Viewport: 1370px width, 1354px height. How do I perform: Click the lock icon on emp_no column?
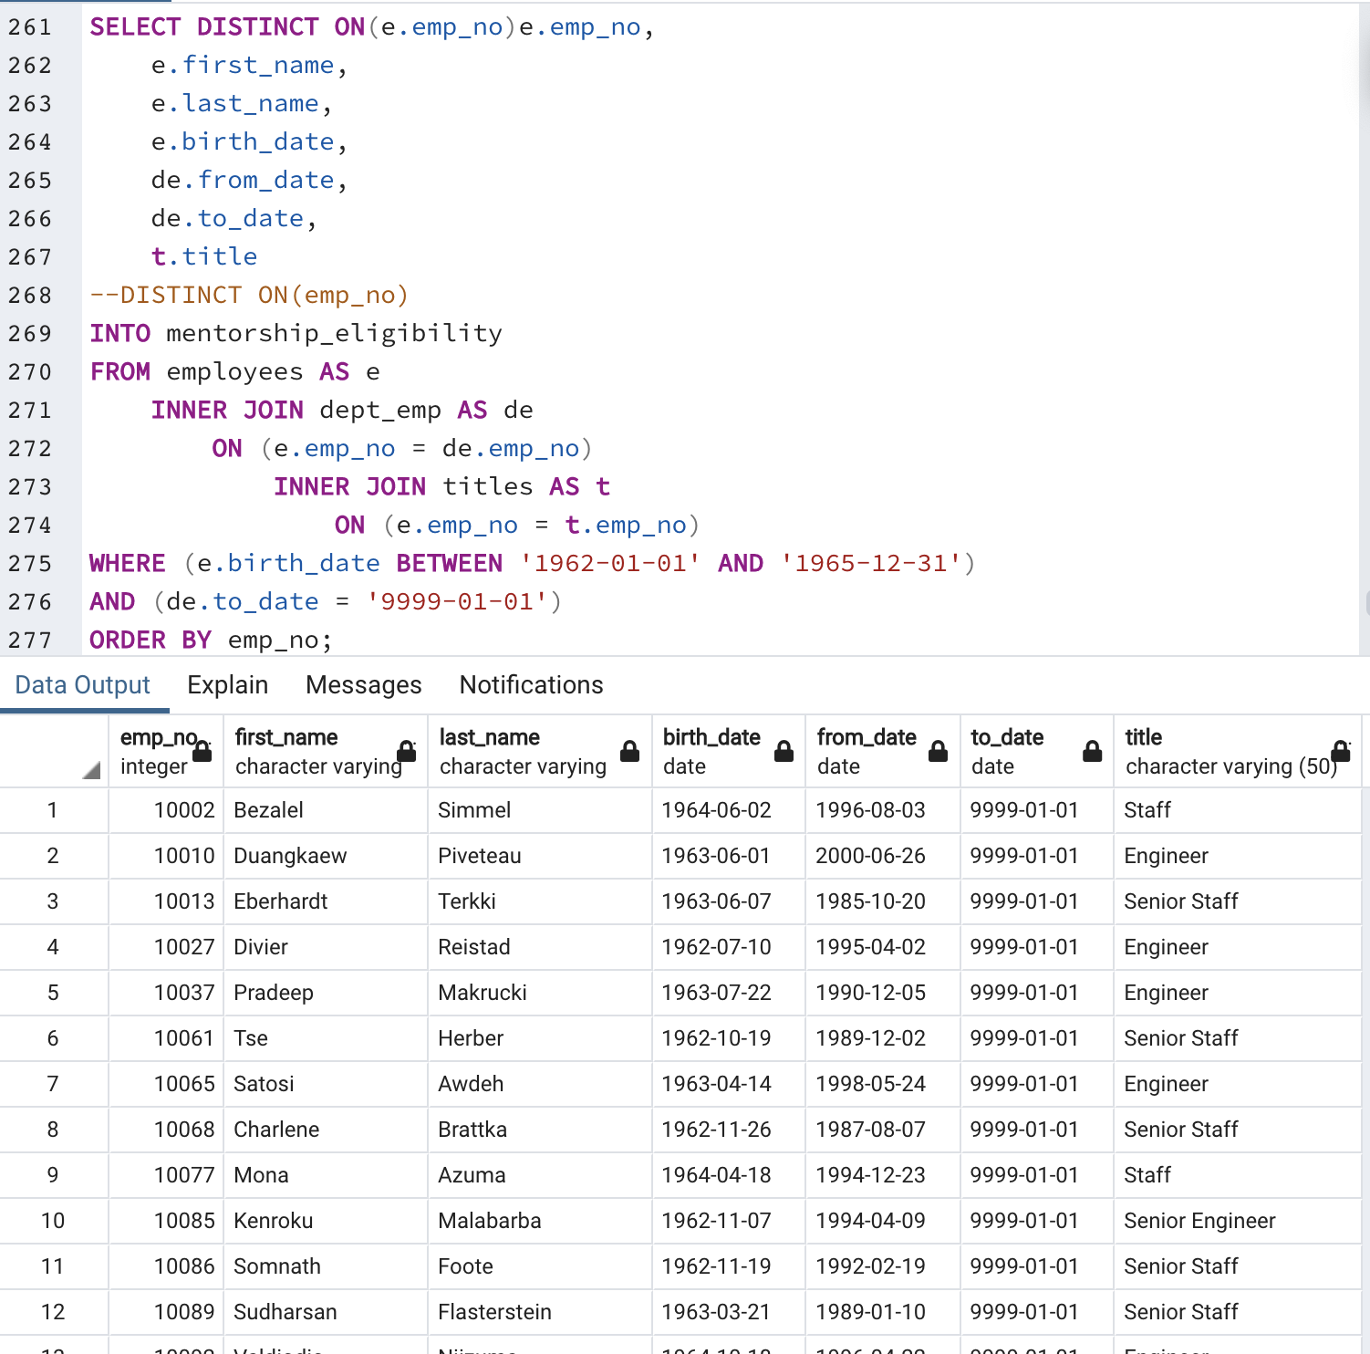[x=202, y=752]
